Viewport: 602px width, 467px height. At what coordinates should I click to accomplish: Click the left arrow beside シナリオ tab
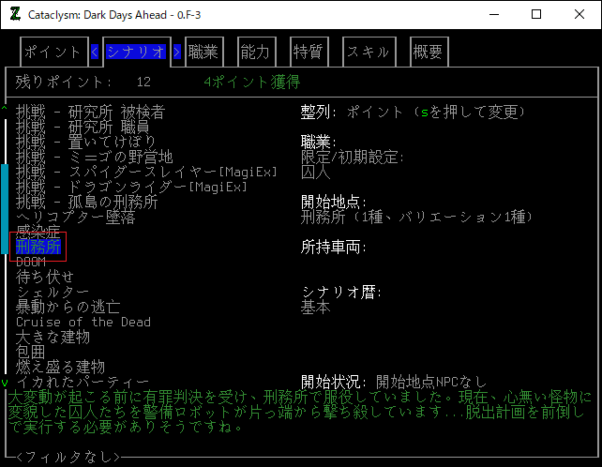(x=95, y=52)
